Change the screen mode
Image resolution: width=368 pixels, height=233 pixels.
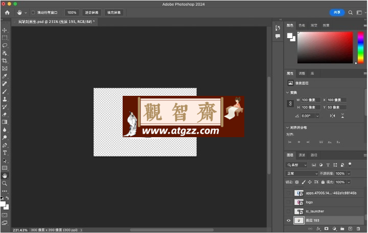tap(5, 223)
